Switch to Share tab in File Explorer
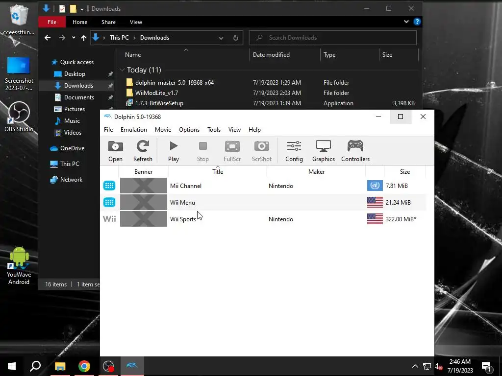This screenshot has width=502, height=376. (x=108, y=22)
